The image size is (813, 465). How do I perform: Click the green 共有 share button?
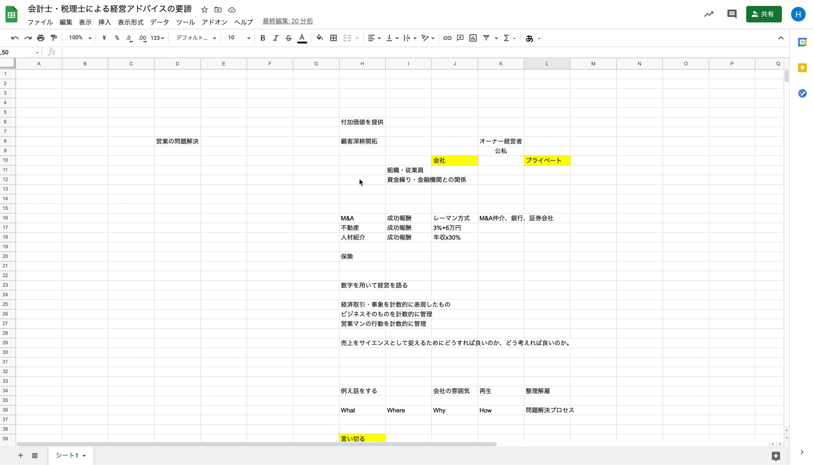point(764,14)
